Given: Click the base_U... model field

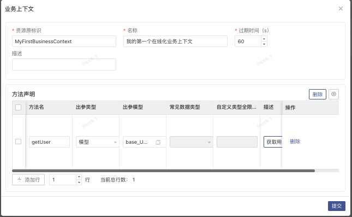Looking at the screenshot, I should point(144,142).
